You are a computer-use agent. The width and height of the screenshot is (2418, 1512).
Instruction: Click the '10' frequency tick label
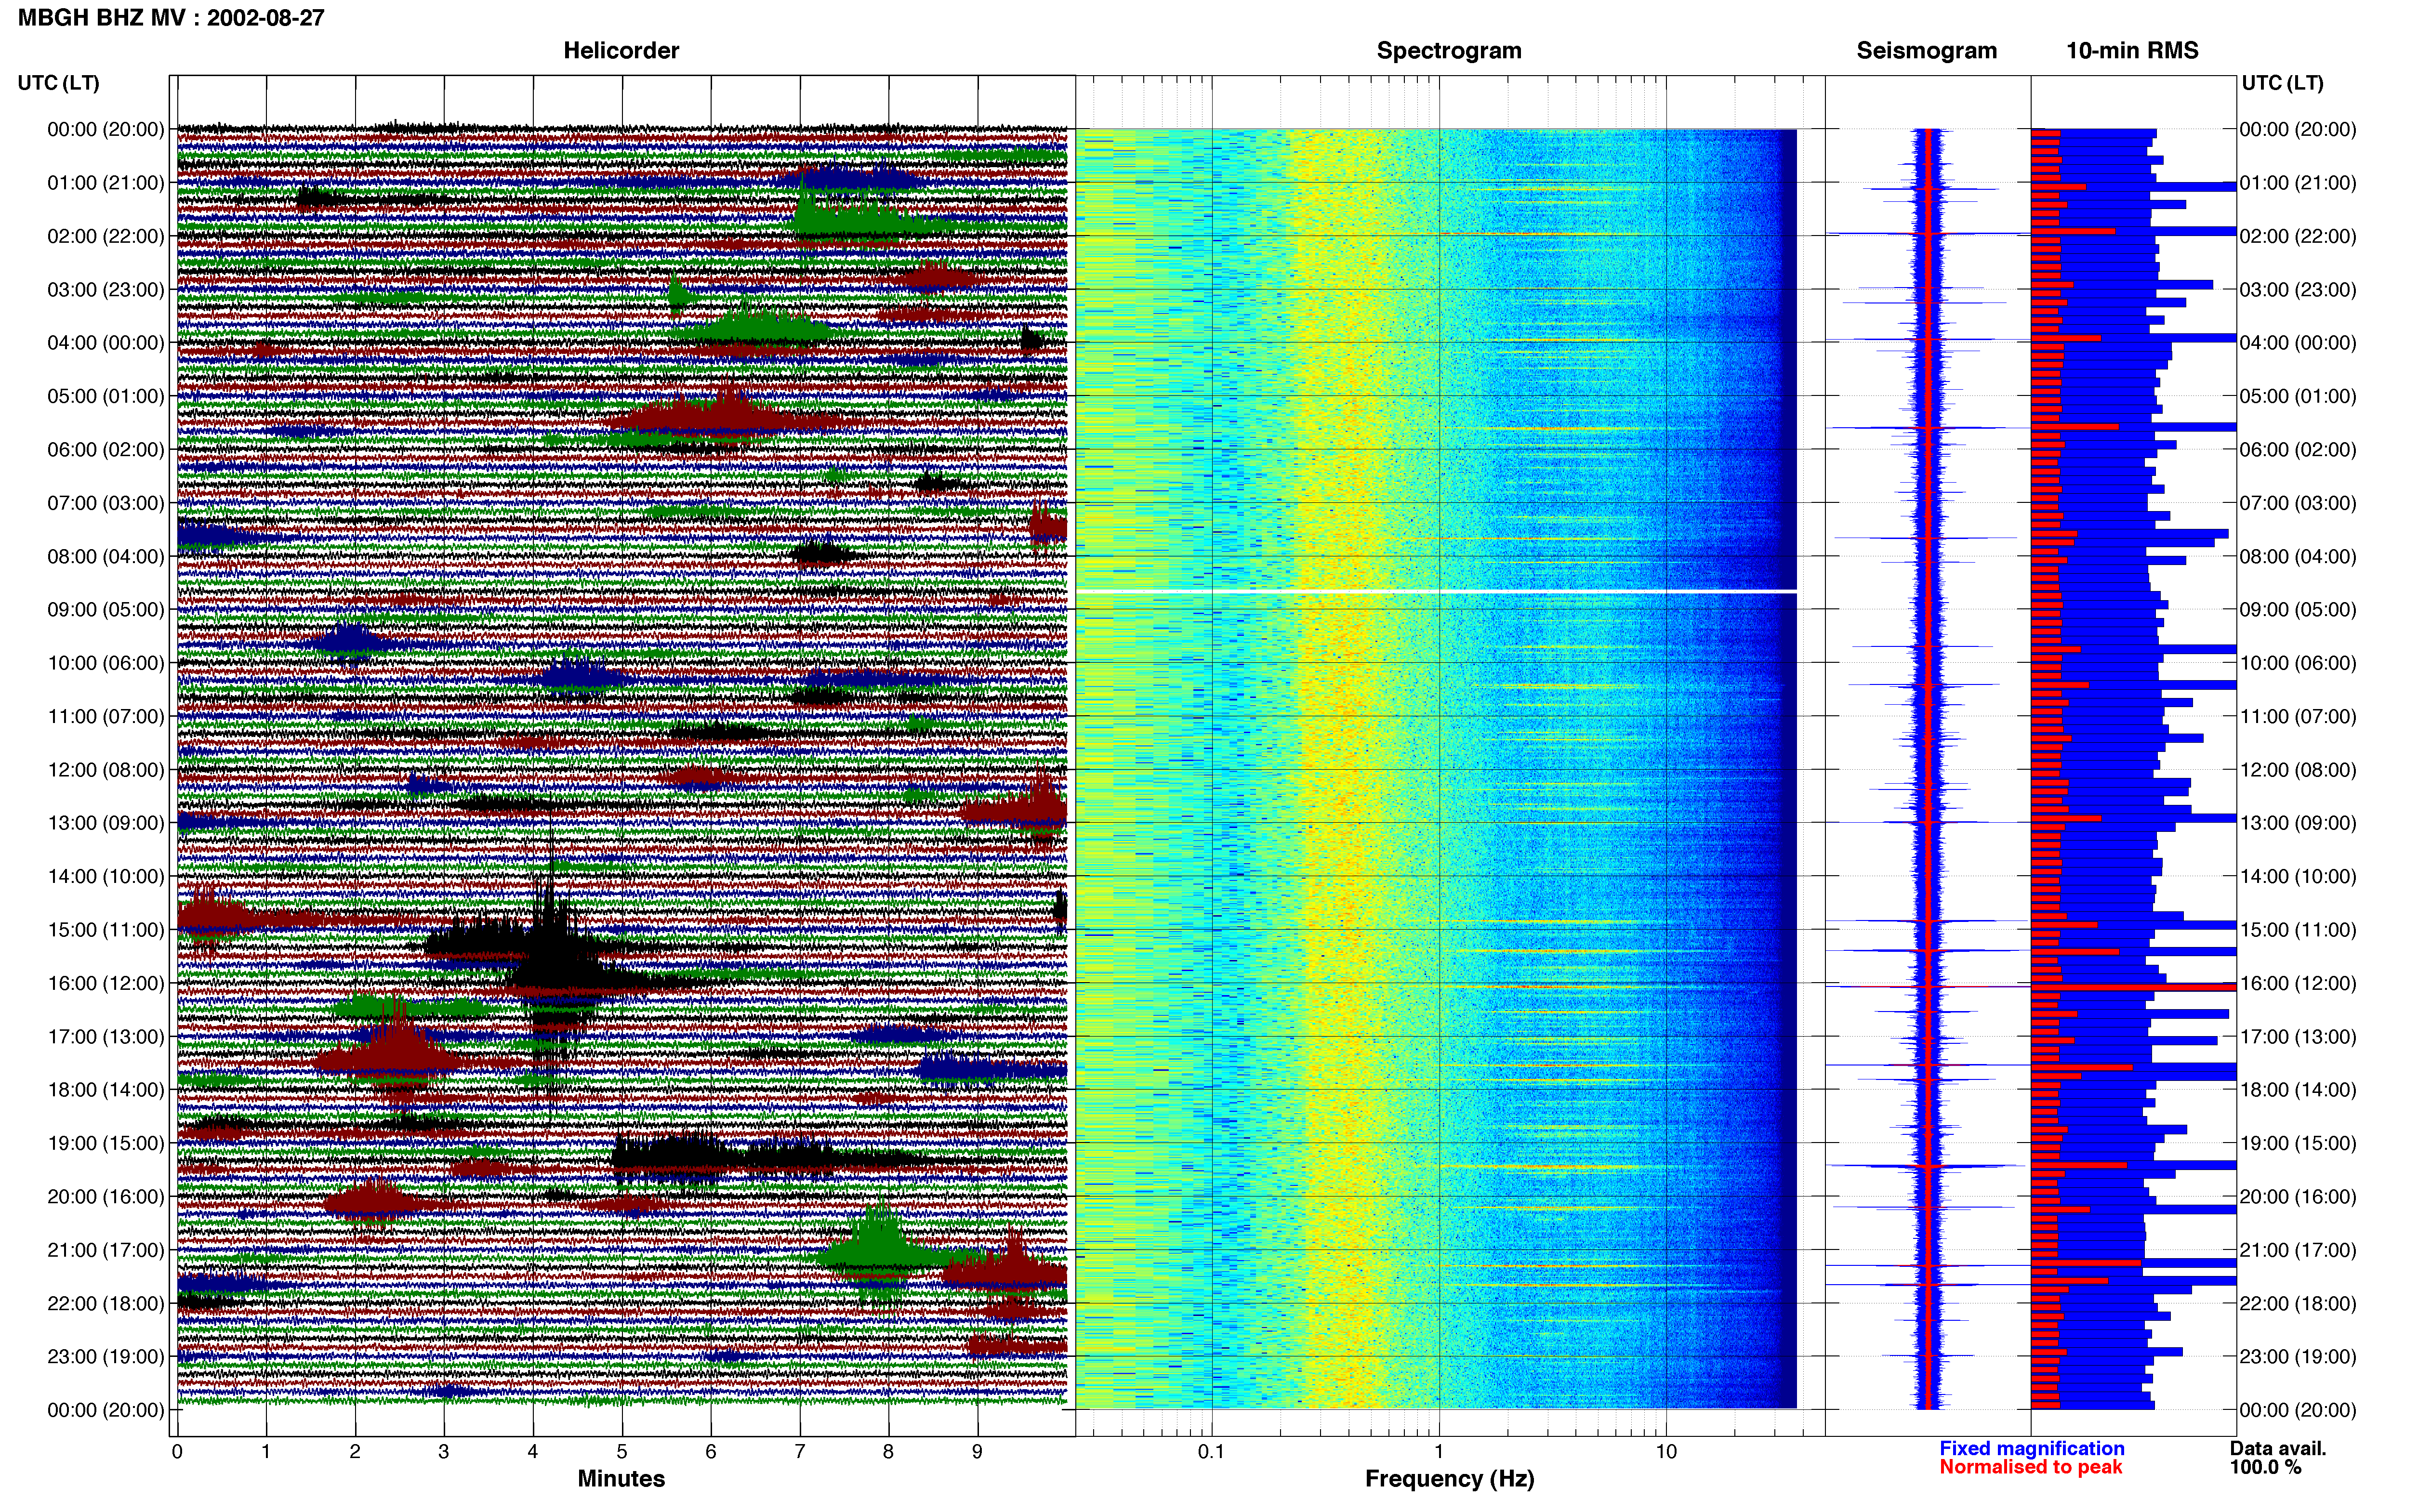pos(1665,1452)
